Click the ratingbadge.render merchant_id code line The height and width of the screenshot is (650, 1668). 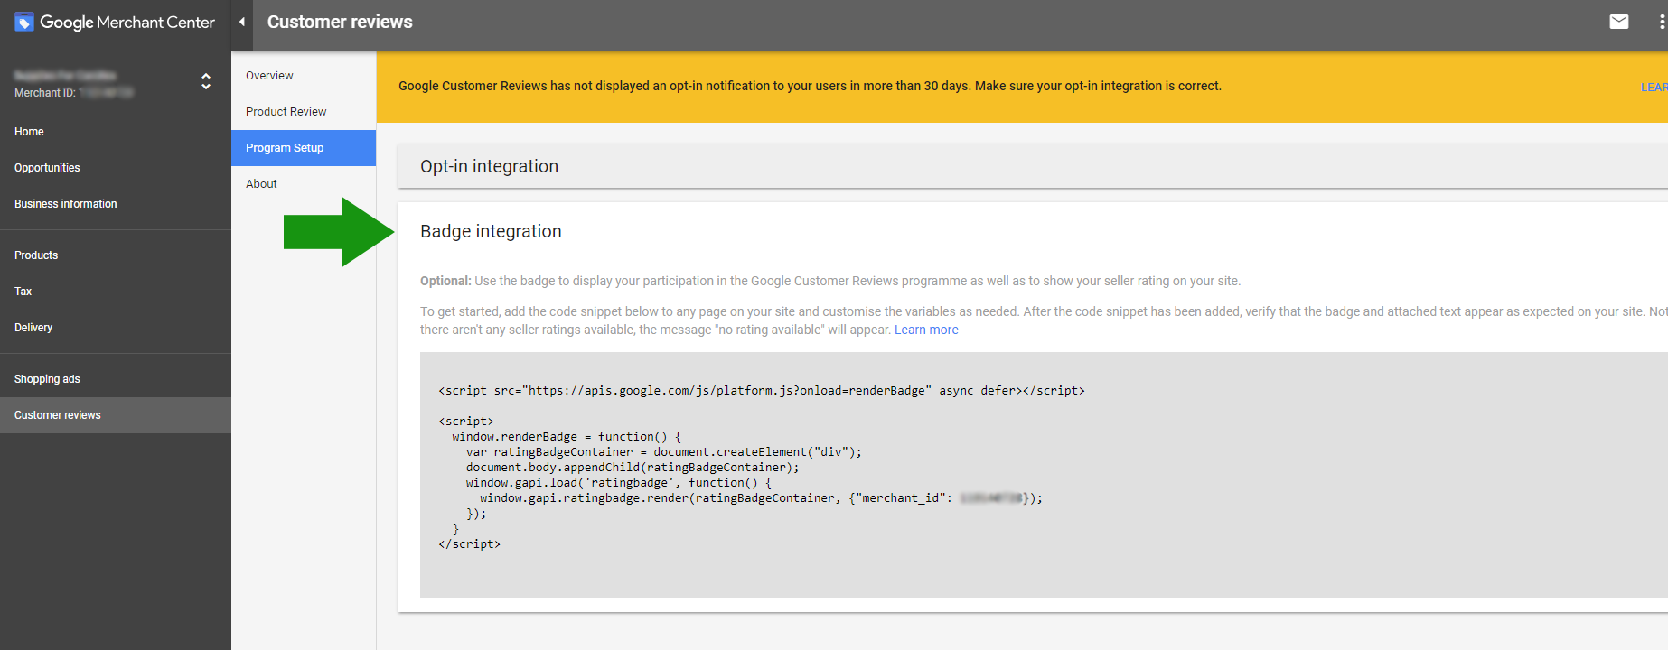click(761, 498)
